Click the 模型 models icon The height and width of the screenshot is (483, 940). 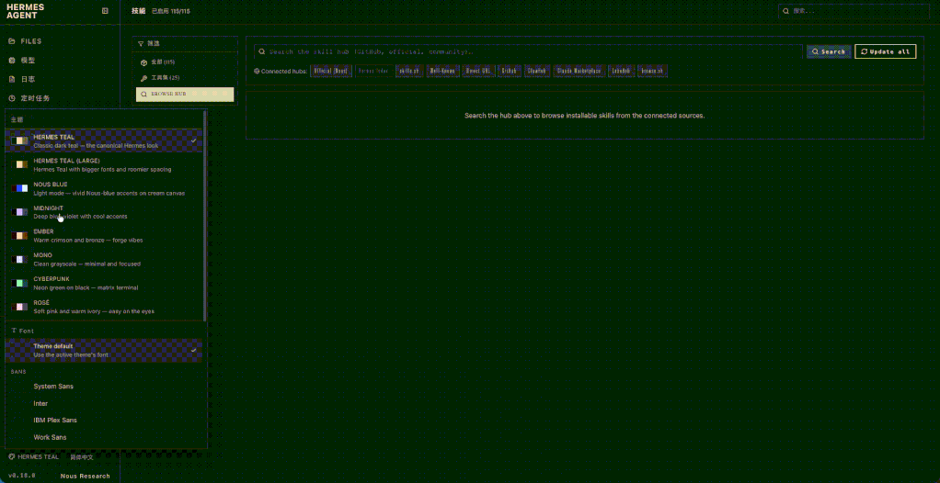pos(11,61)
